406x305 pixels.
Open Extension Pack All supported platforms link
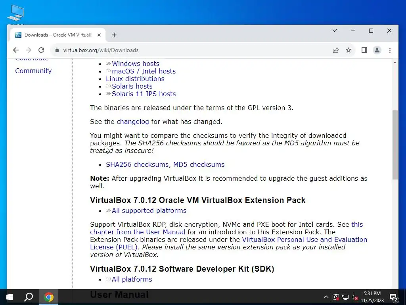[x=149, y=210]
